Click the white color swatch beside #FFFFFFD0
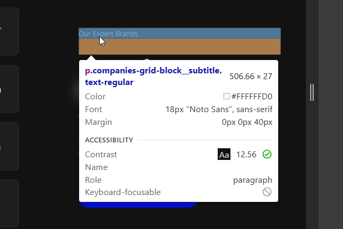Screen dimensions: 343x229 click(x=227, y=97)
